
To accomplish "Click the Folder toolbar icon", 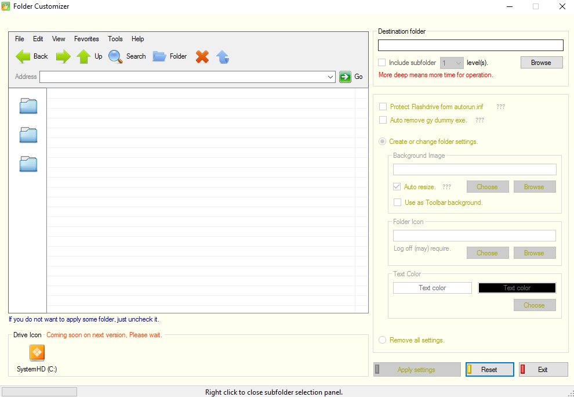I will pyautogui.click(x=159, y=56).
